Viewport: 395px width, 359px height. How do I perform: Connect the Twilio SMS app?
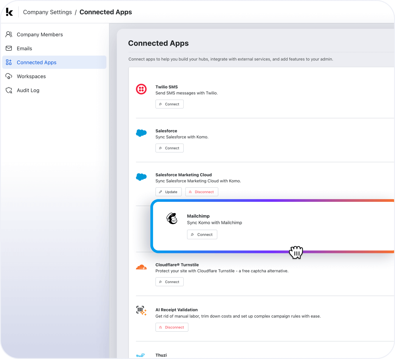[169, 104]
